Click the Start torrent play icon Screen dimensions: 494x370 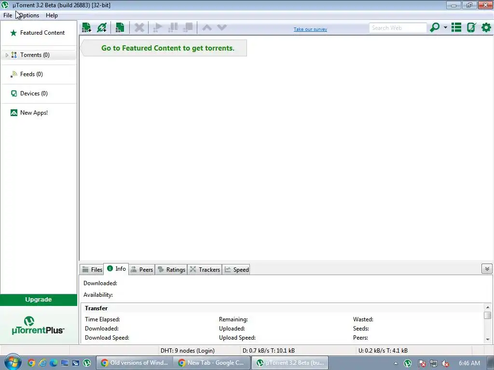click(x=158, y=27)
